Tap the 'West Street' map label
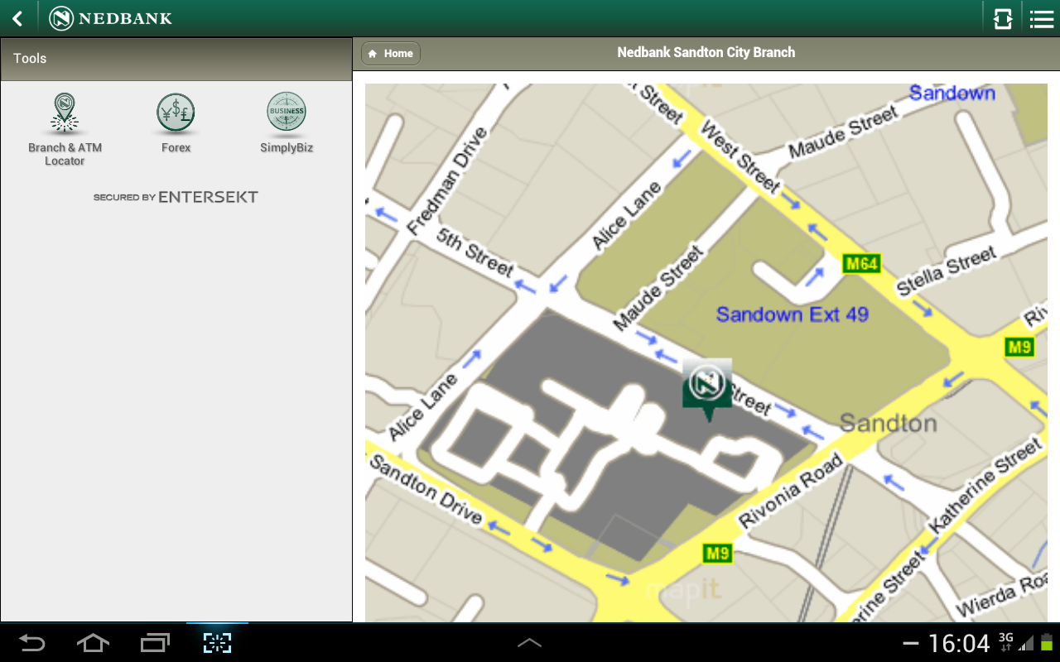This screenshot has width=1060, height=662. click(740, 157)
